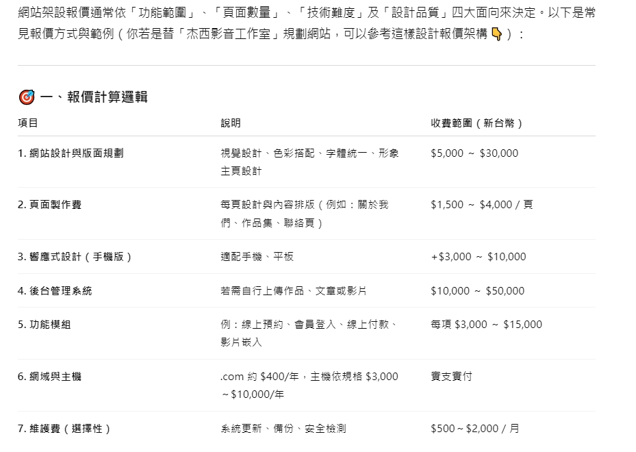Click the target emoji beside 報價計算邏輯 heading
The width and height of the screenshot is (636, 452).
coord(27,97)
